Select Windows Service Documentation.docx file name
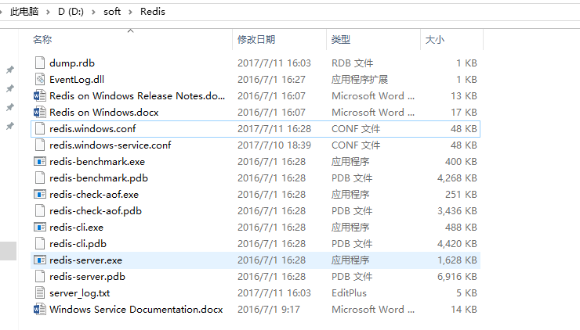This screenshot has height=330, width=580. (x=136, y=310)
